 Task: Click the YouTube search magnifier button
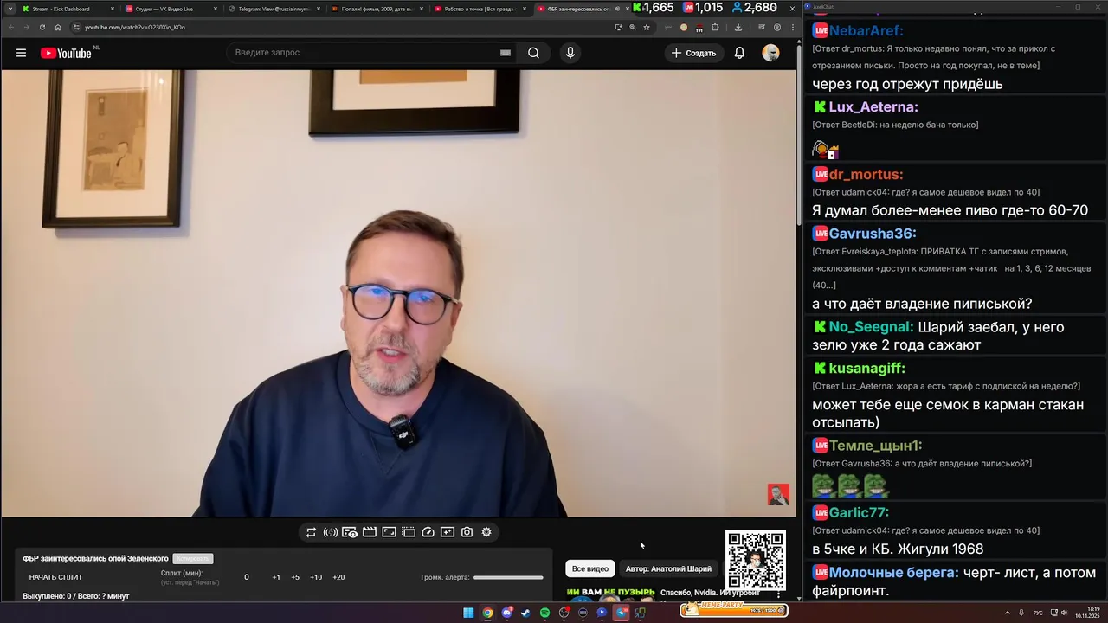[x=534, y=53]
